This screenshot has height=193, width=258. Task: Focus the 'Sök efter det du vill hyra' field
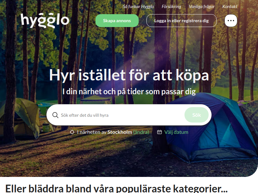122,115
